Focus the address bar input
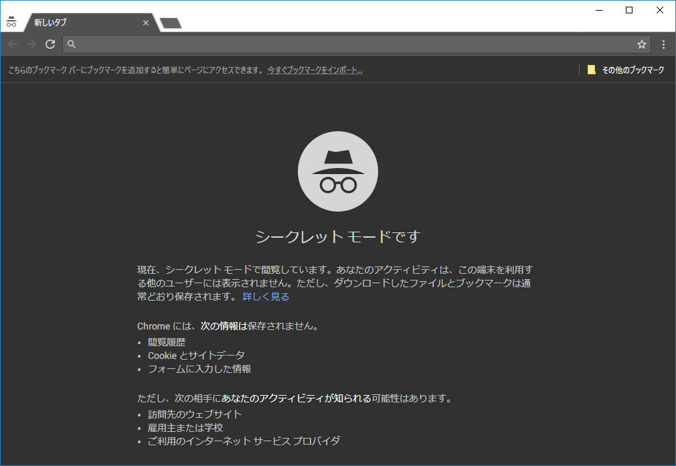Screen dimensions: 676x466 tap(357, 44)
